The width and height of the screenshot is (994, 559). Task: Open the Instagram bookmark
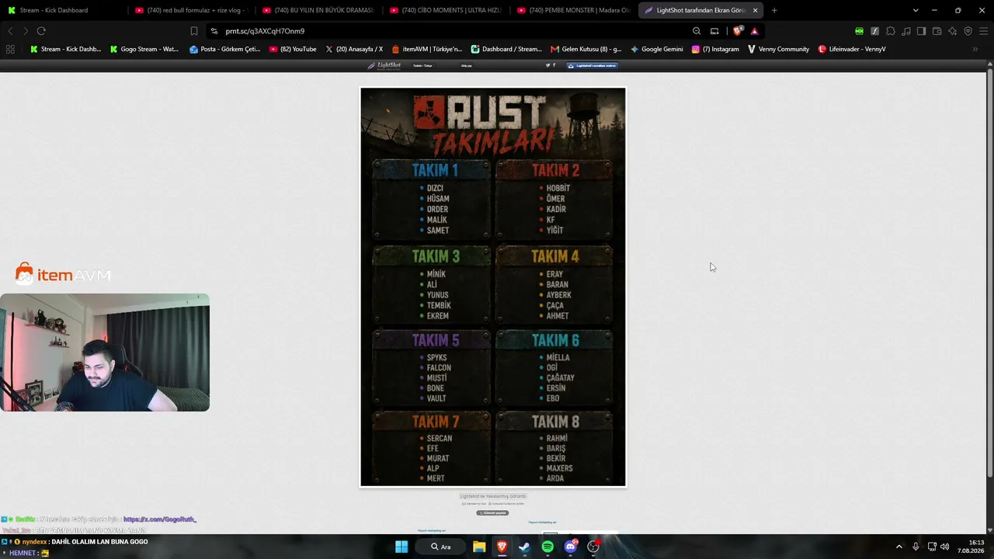[x=715, y=49]
